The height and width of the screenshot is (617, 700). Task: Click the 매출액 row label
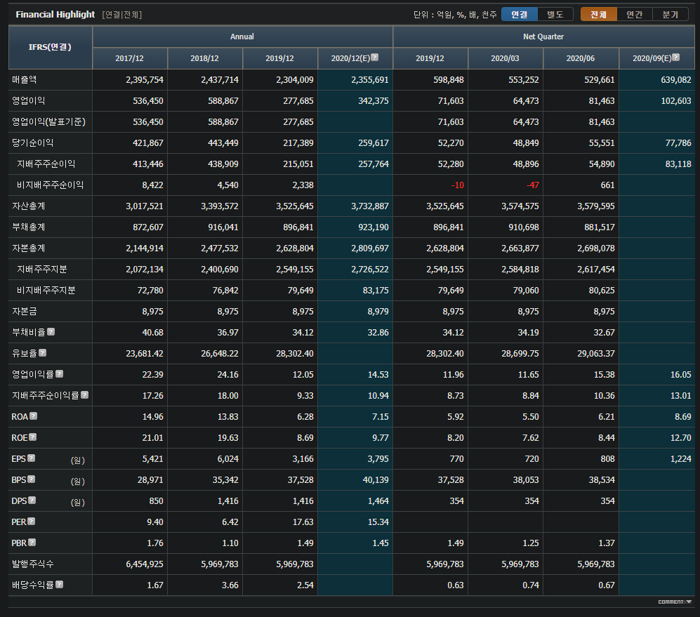tap(25, 80)
